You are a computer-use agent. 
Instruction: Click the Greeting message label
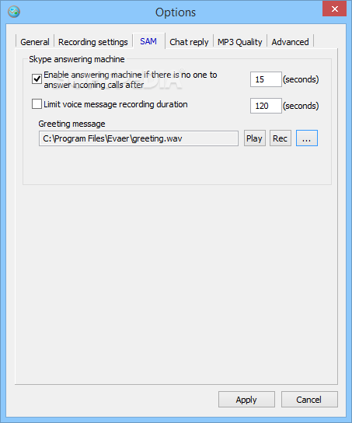tap(71, 124)
